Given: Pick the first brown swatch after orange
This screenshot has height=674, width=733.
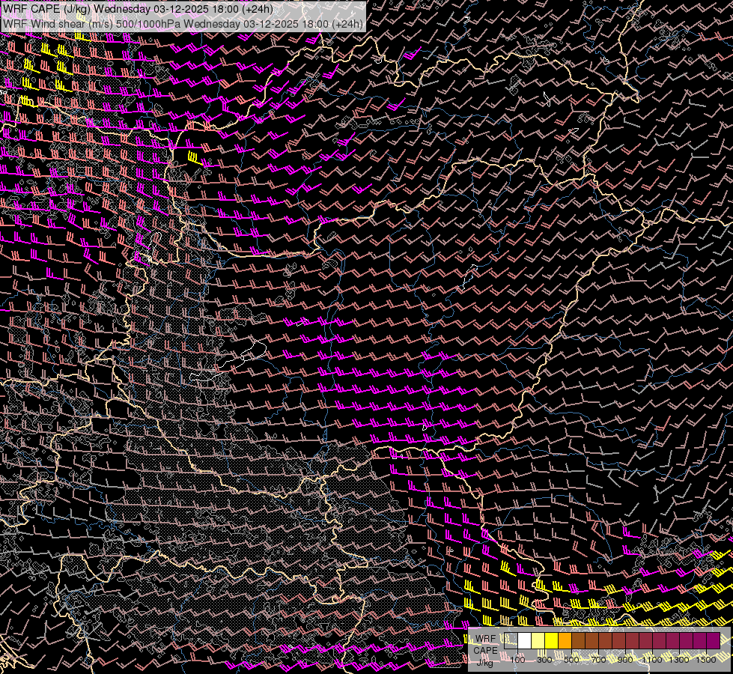Looking at the screenshot, I should click(x=579, y=640).
